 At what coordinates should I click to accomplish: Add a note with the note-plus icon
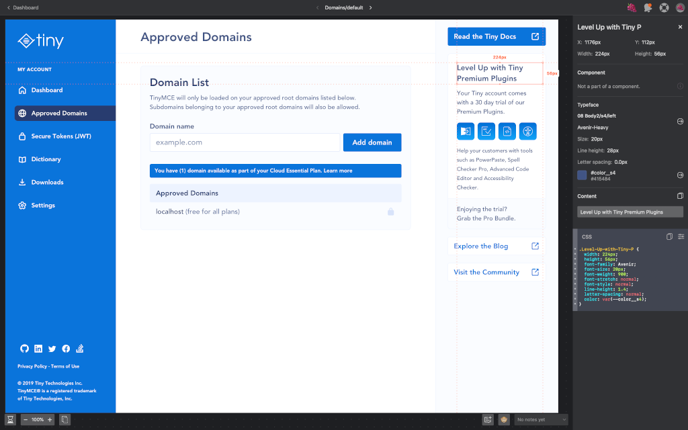[x=488, y=419]
